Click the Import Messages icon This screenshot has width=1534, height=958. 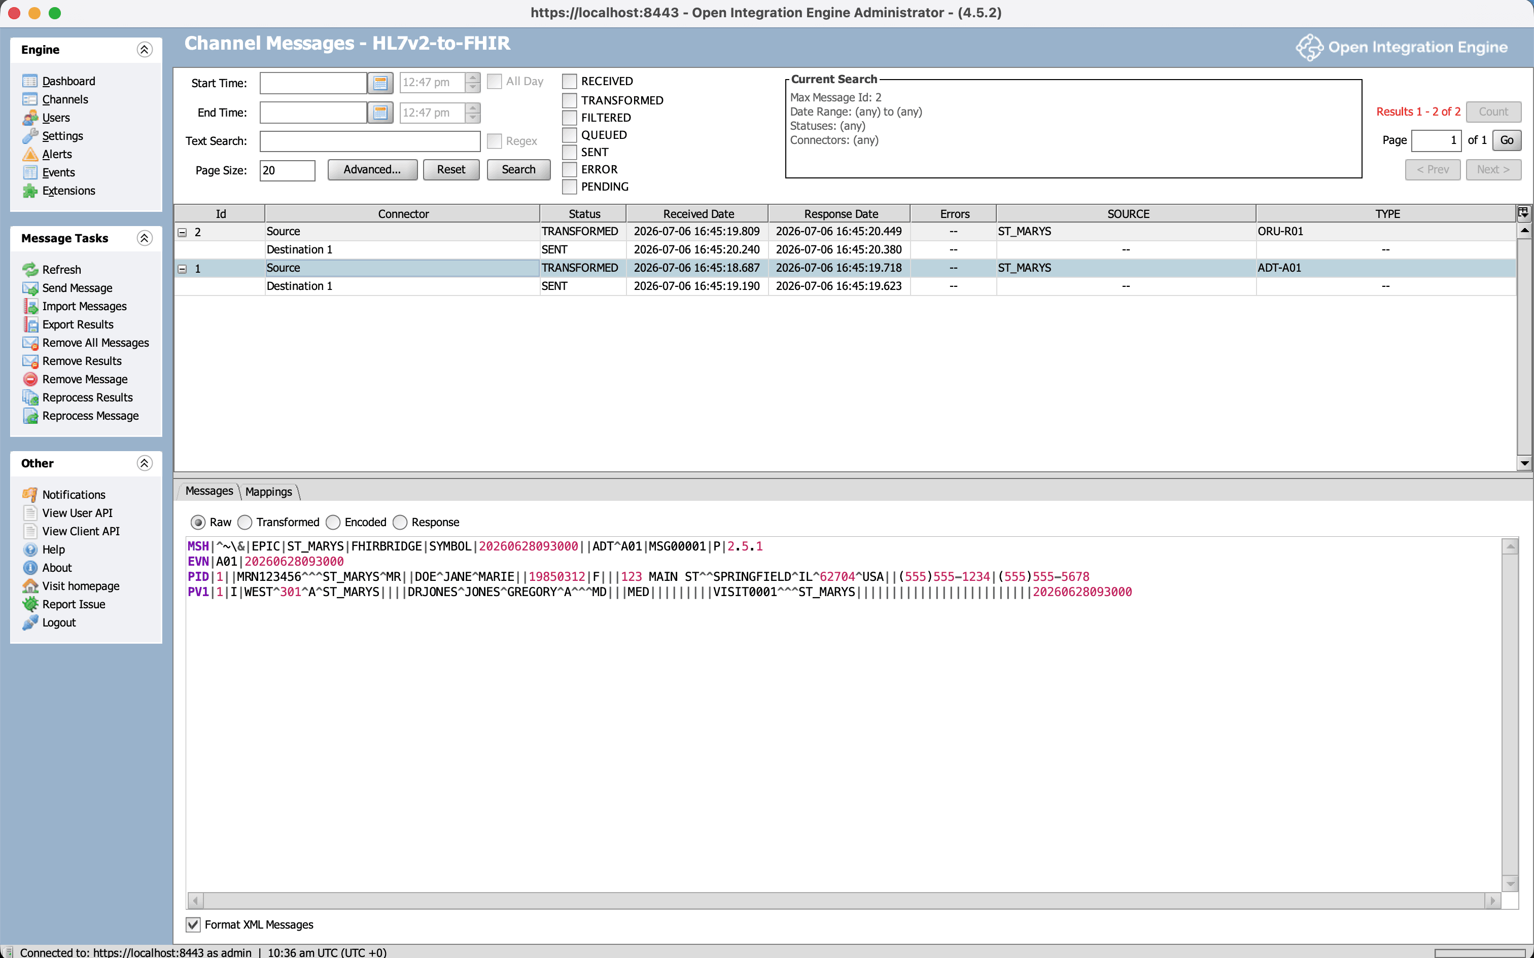pos(30,306)
